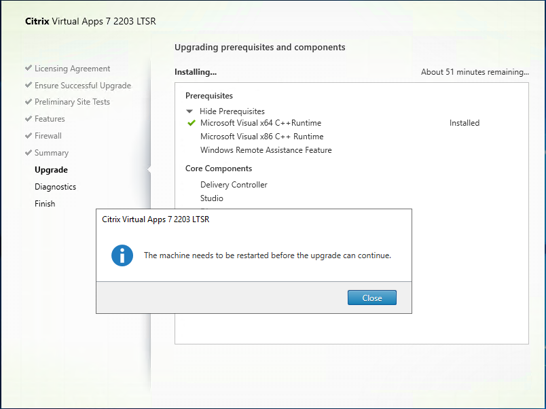Select the Finish step in sidebar

pos(45,204)
